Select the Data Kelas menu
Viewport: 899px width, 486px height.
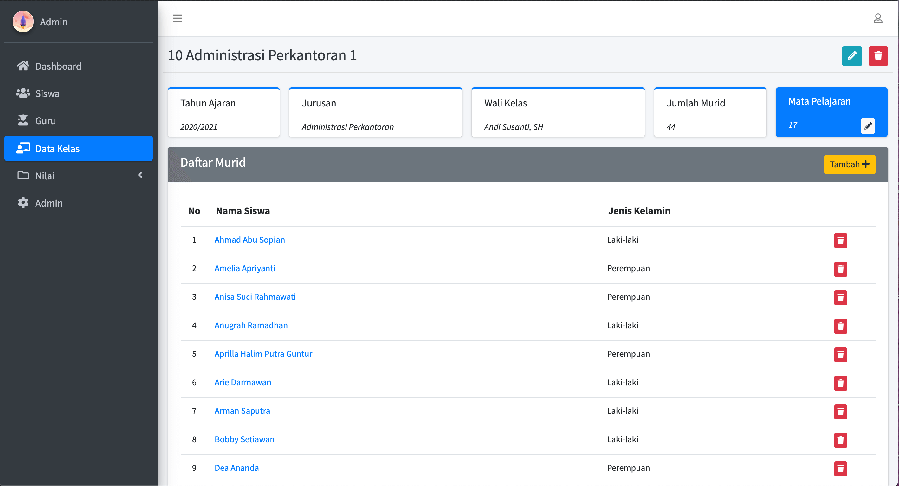79,148
